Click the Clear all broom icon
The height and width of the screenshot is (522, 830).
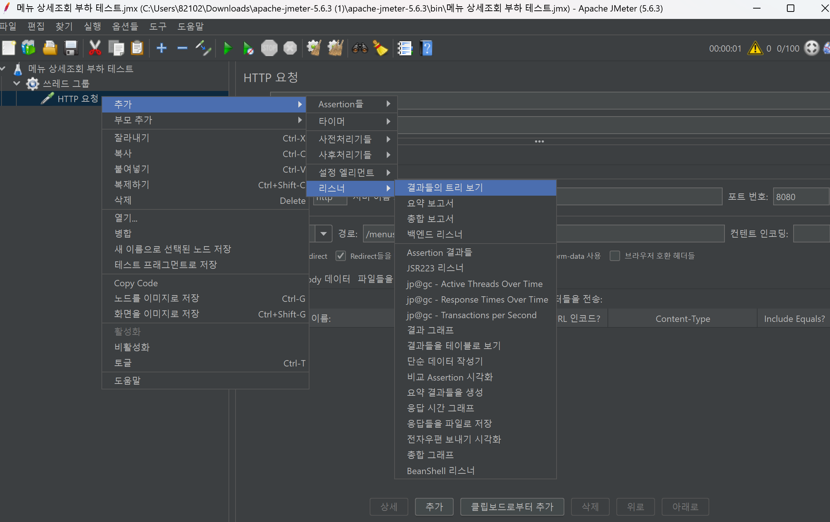click(380, 48)
